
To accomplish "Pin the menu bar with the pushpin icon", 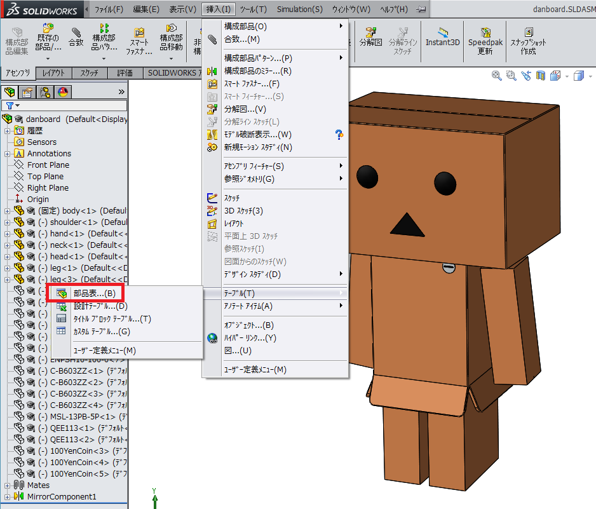I will click(421, 9).
